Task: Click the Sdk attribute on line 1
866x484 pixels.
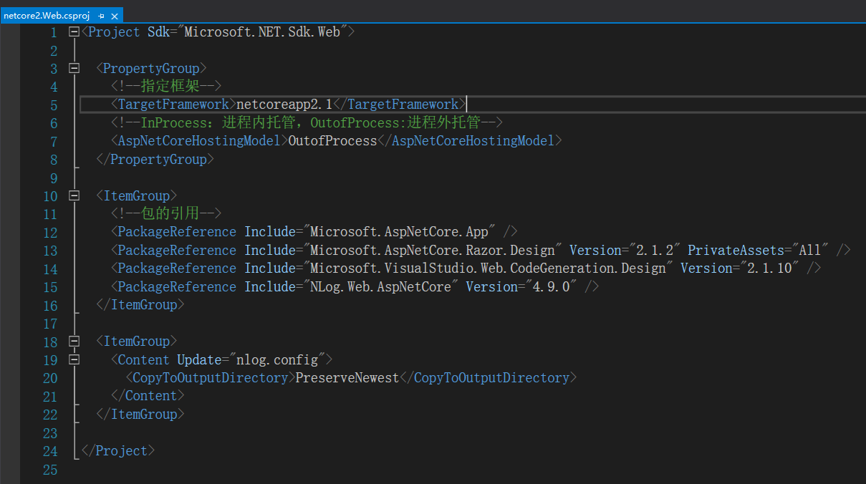Action: point(159,32)
